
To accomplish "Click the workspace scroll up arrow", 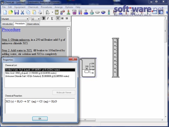I will point(165,18).
